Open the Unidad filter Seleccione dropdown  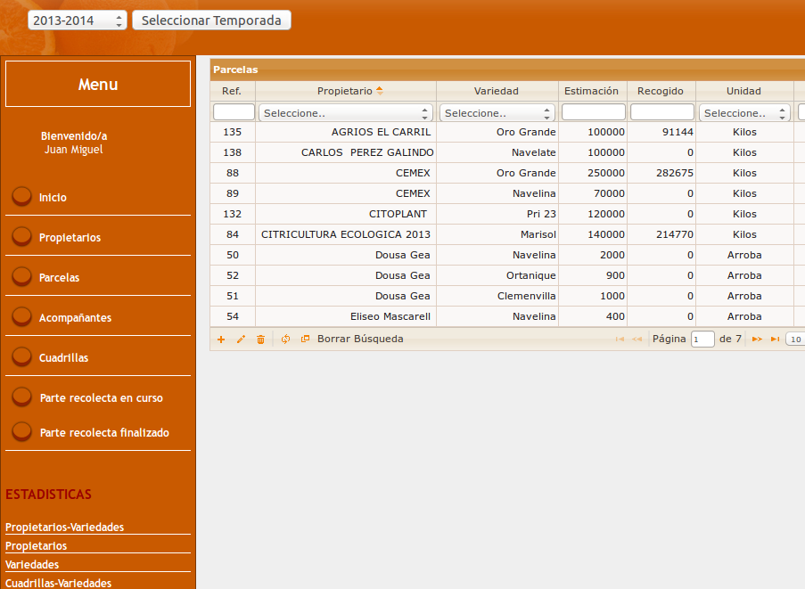coord(743,113)
